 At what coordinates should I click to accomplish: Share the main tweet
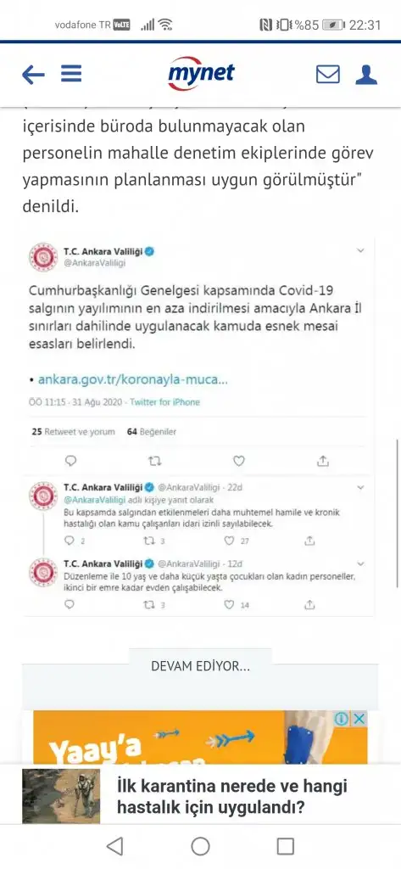click(323, 461)
